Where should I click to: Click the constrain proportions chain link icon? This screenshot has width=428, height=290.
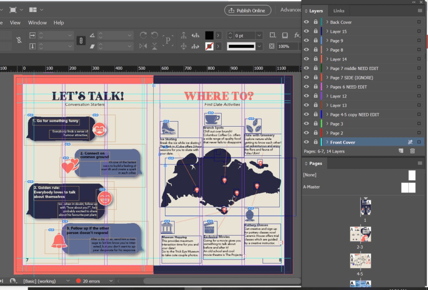click(x=81, y=41)
